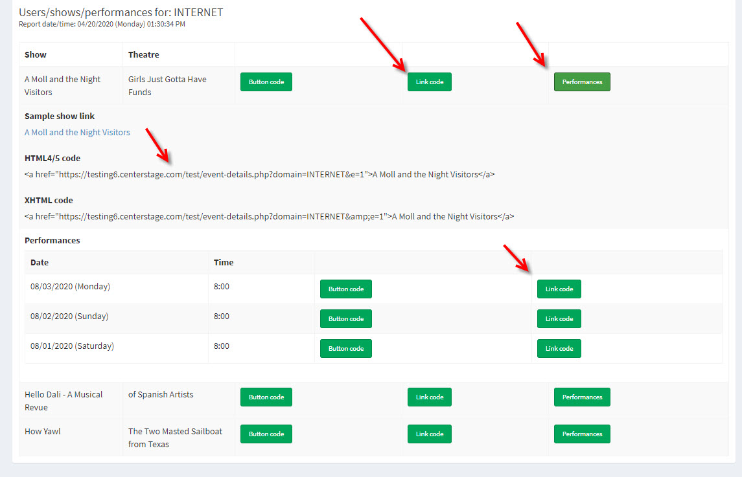
Task: Click Button code for A Moll and the Night Visitors
Action: point(266,82)
